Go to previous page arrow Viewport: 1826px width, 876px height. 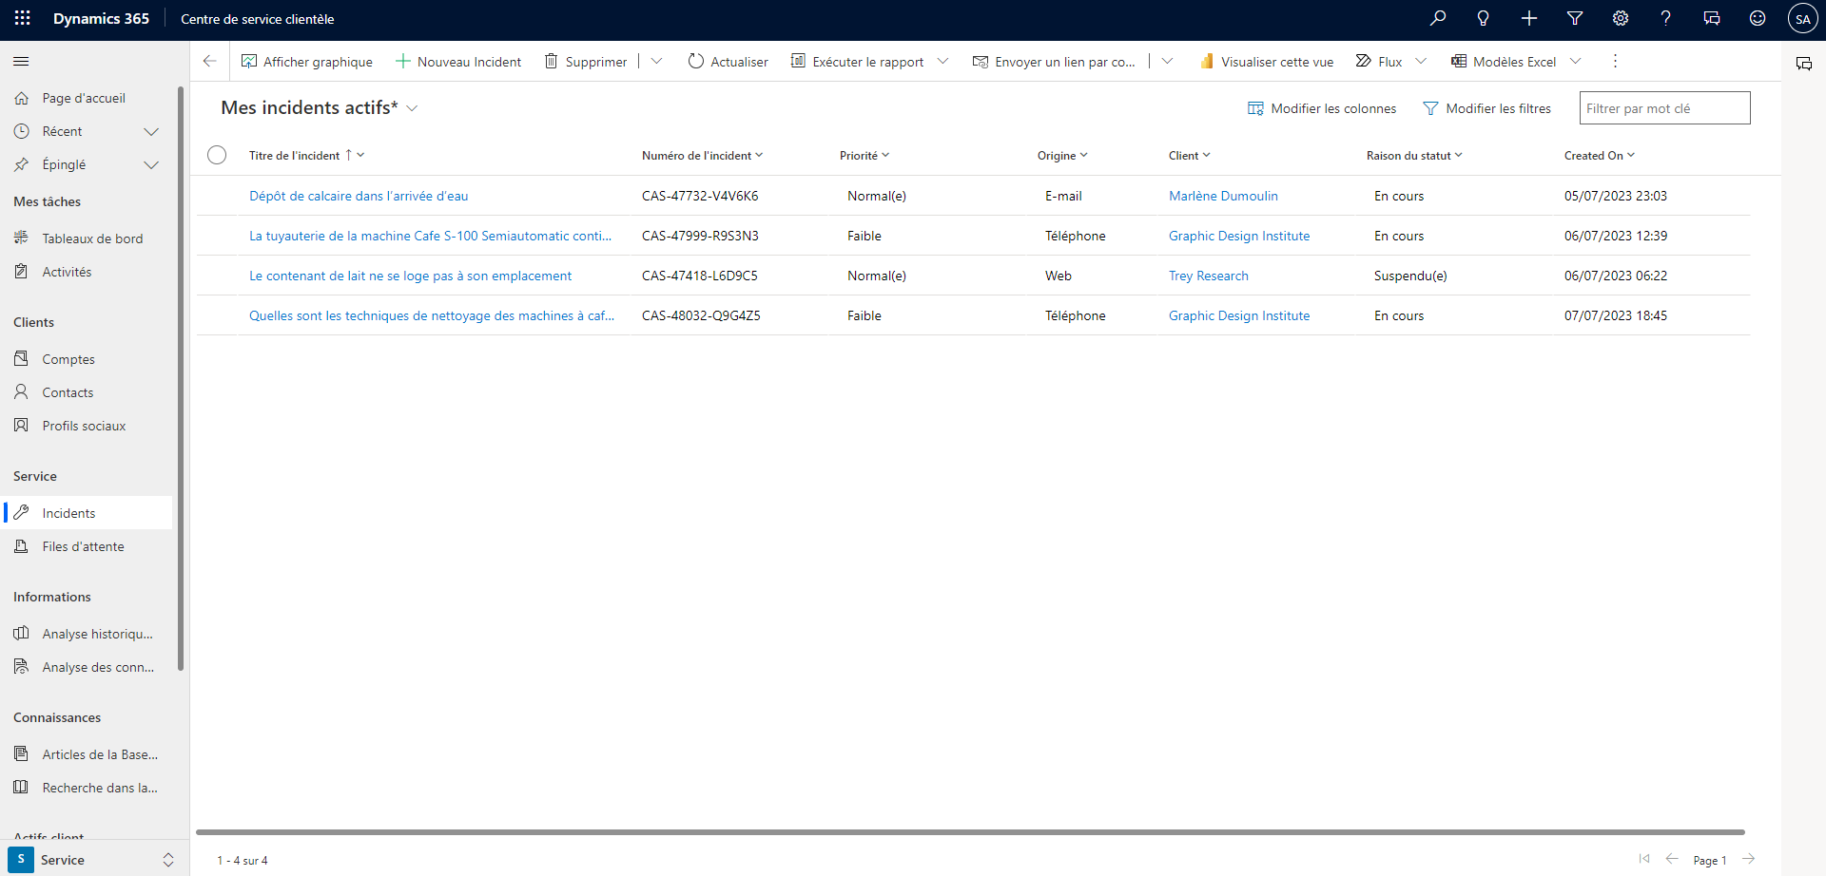pyautogui.click(x=1672, y=859)
